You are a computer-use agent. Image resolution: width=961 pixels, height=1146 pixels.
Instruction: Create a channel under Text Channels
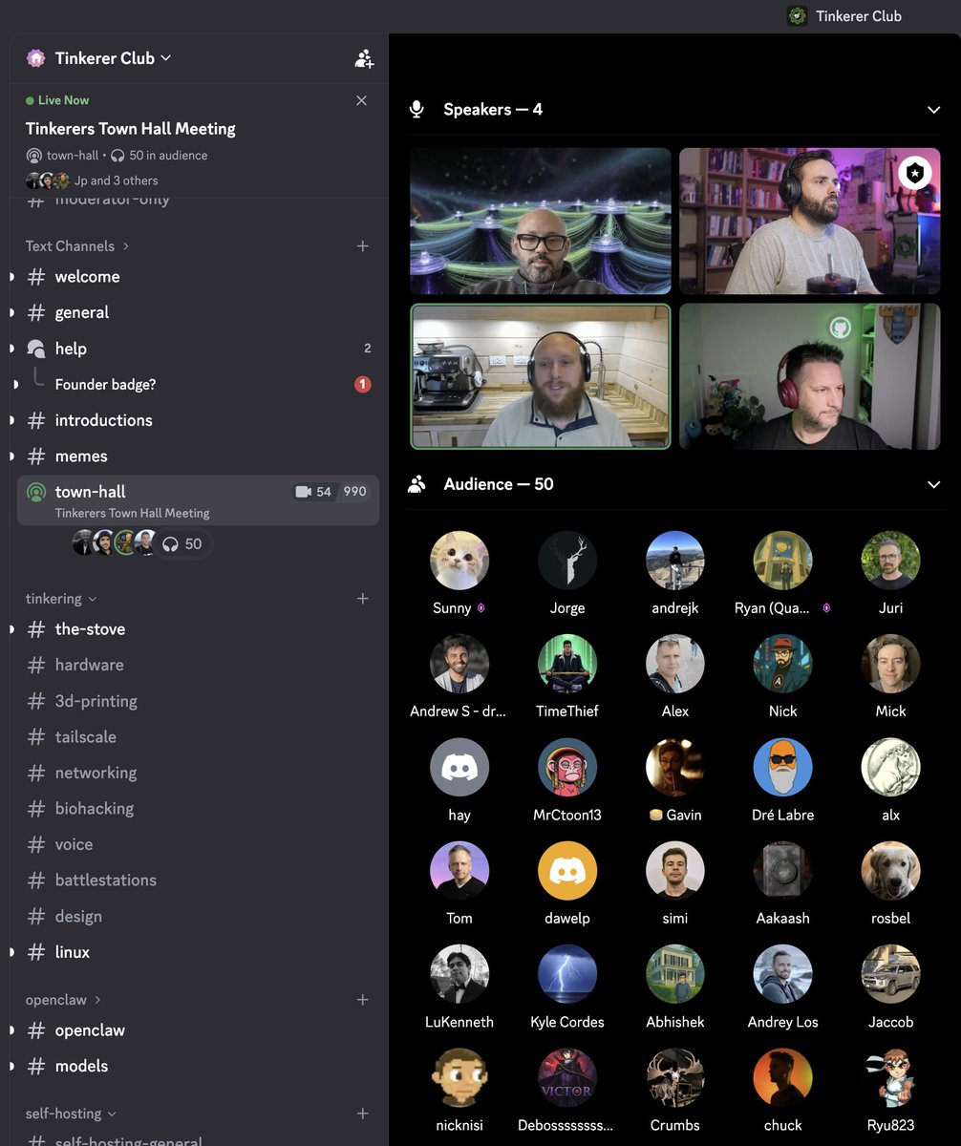tap(363, 245)
